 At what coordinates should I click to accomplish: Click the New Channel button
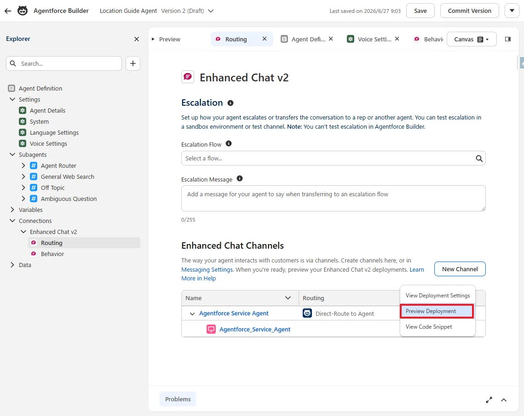[x=460, y=269]
